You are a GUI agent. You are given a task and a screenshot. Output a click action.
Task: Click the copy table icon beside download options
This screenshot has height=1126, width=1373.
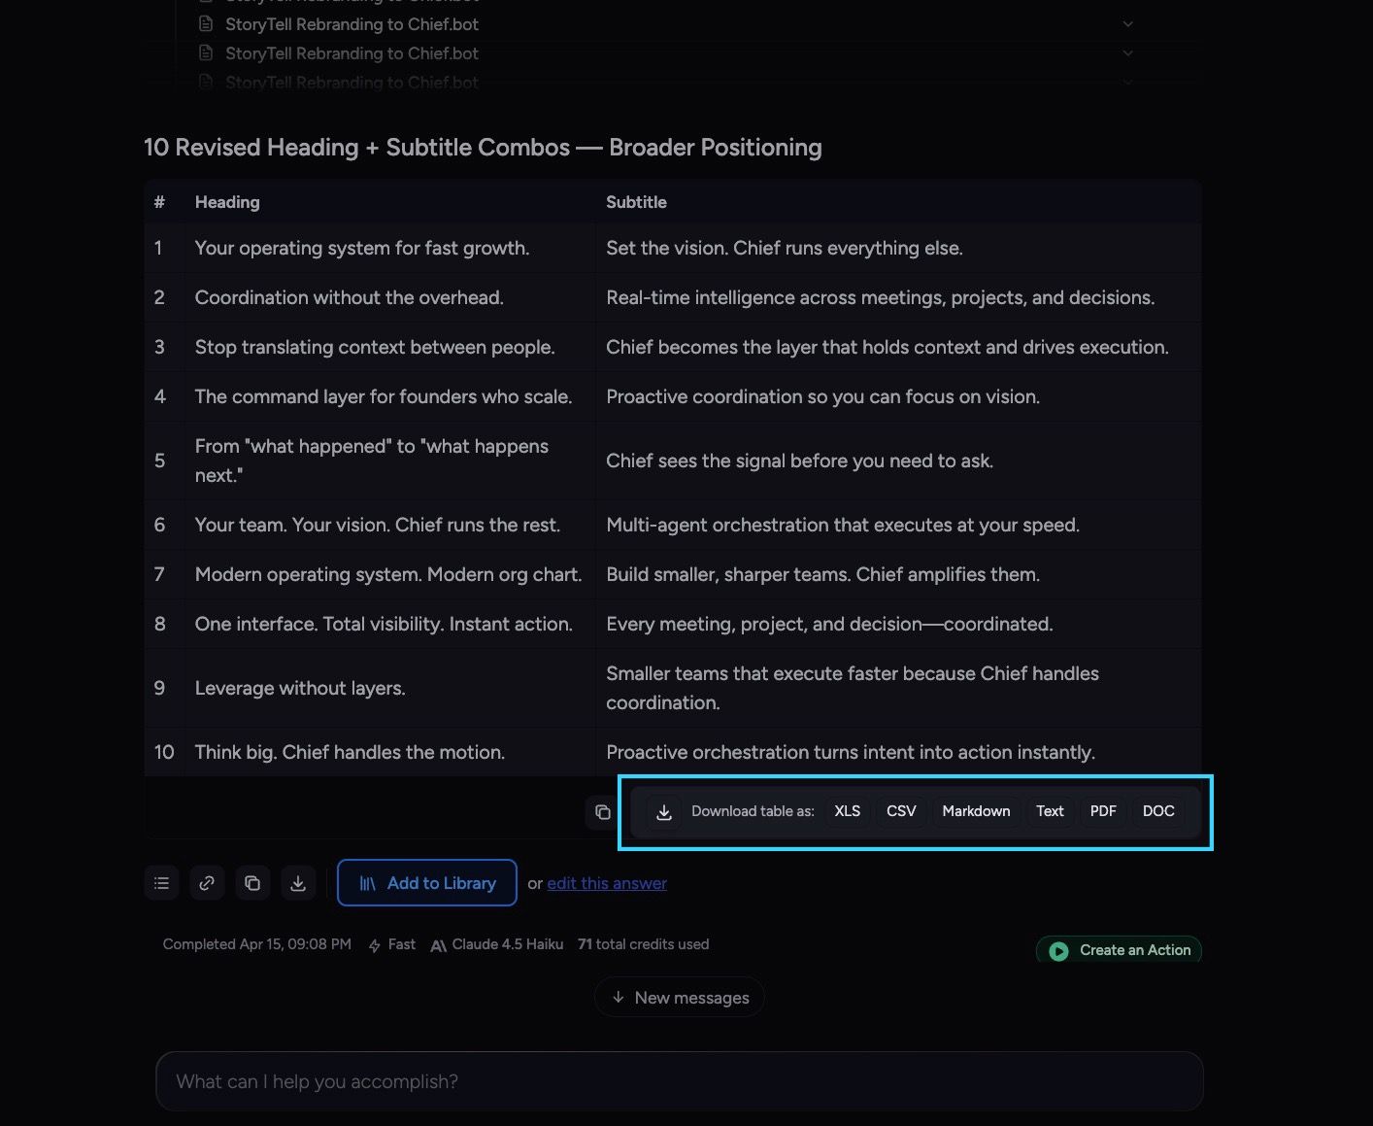coord(602,812)
